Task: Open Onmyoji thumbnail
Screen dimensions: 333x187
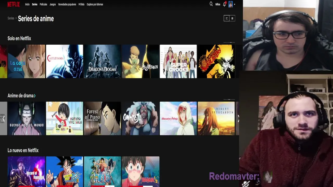Action: point(140,118)
